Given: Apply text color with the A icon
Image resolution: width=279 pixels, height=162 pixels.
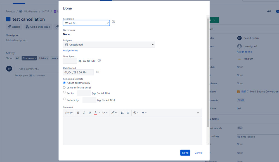Looking at the screenshot, I should pyautogui.click(x=96, y=113).
